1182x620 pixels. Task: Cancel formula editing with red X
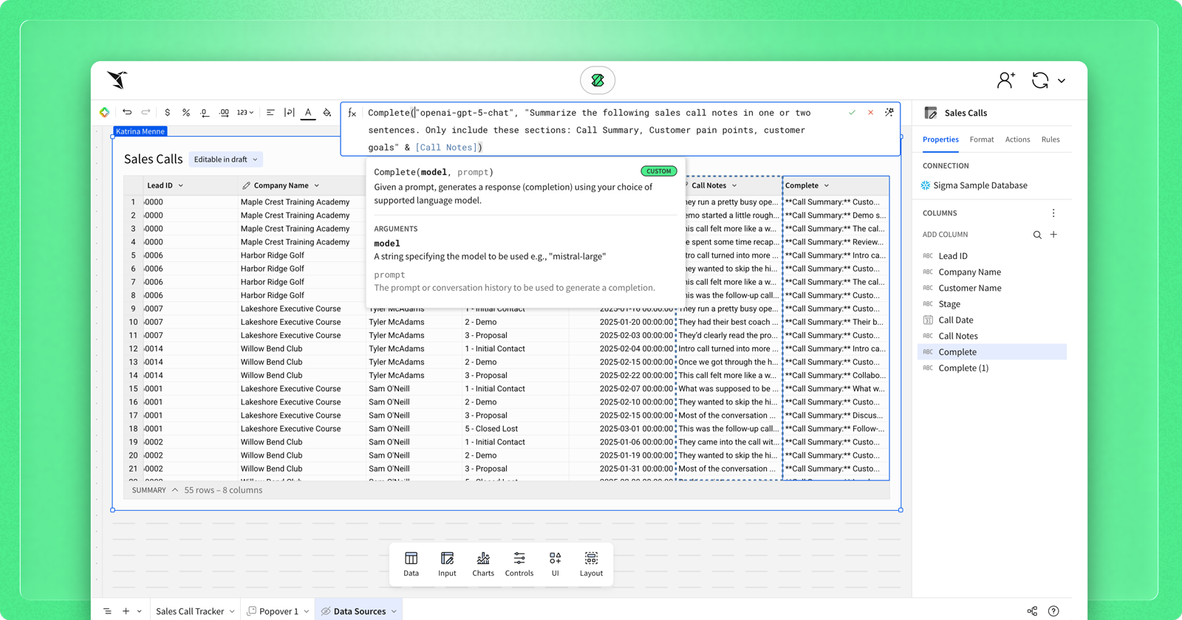tap(871, 112)
